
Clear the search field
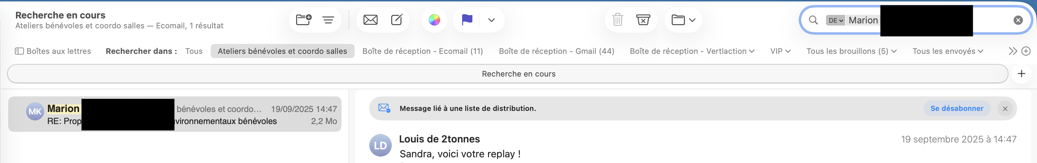[1018, 20]
